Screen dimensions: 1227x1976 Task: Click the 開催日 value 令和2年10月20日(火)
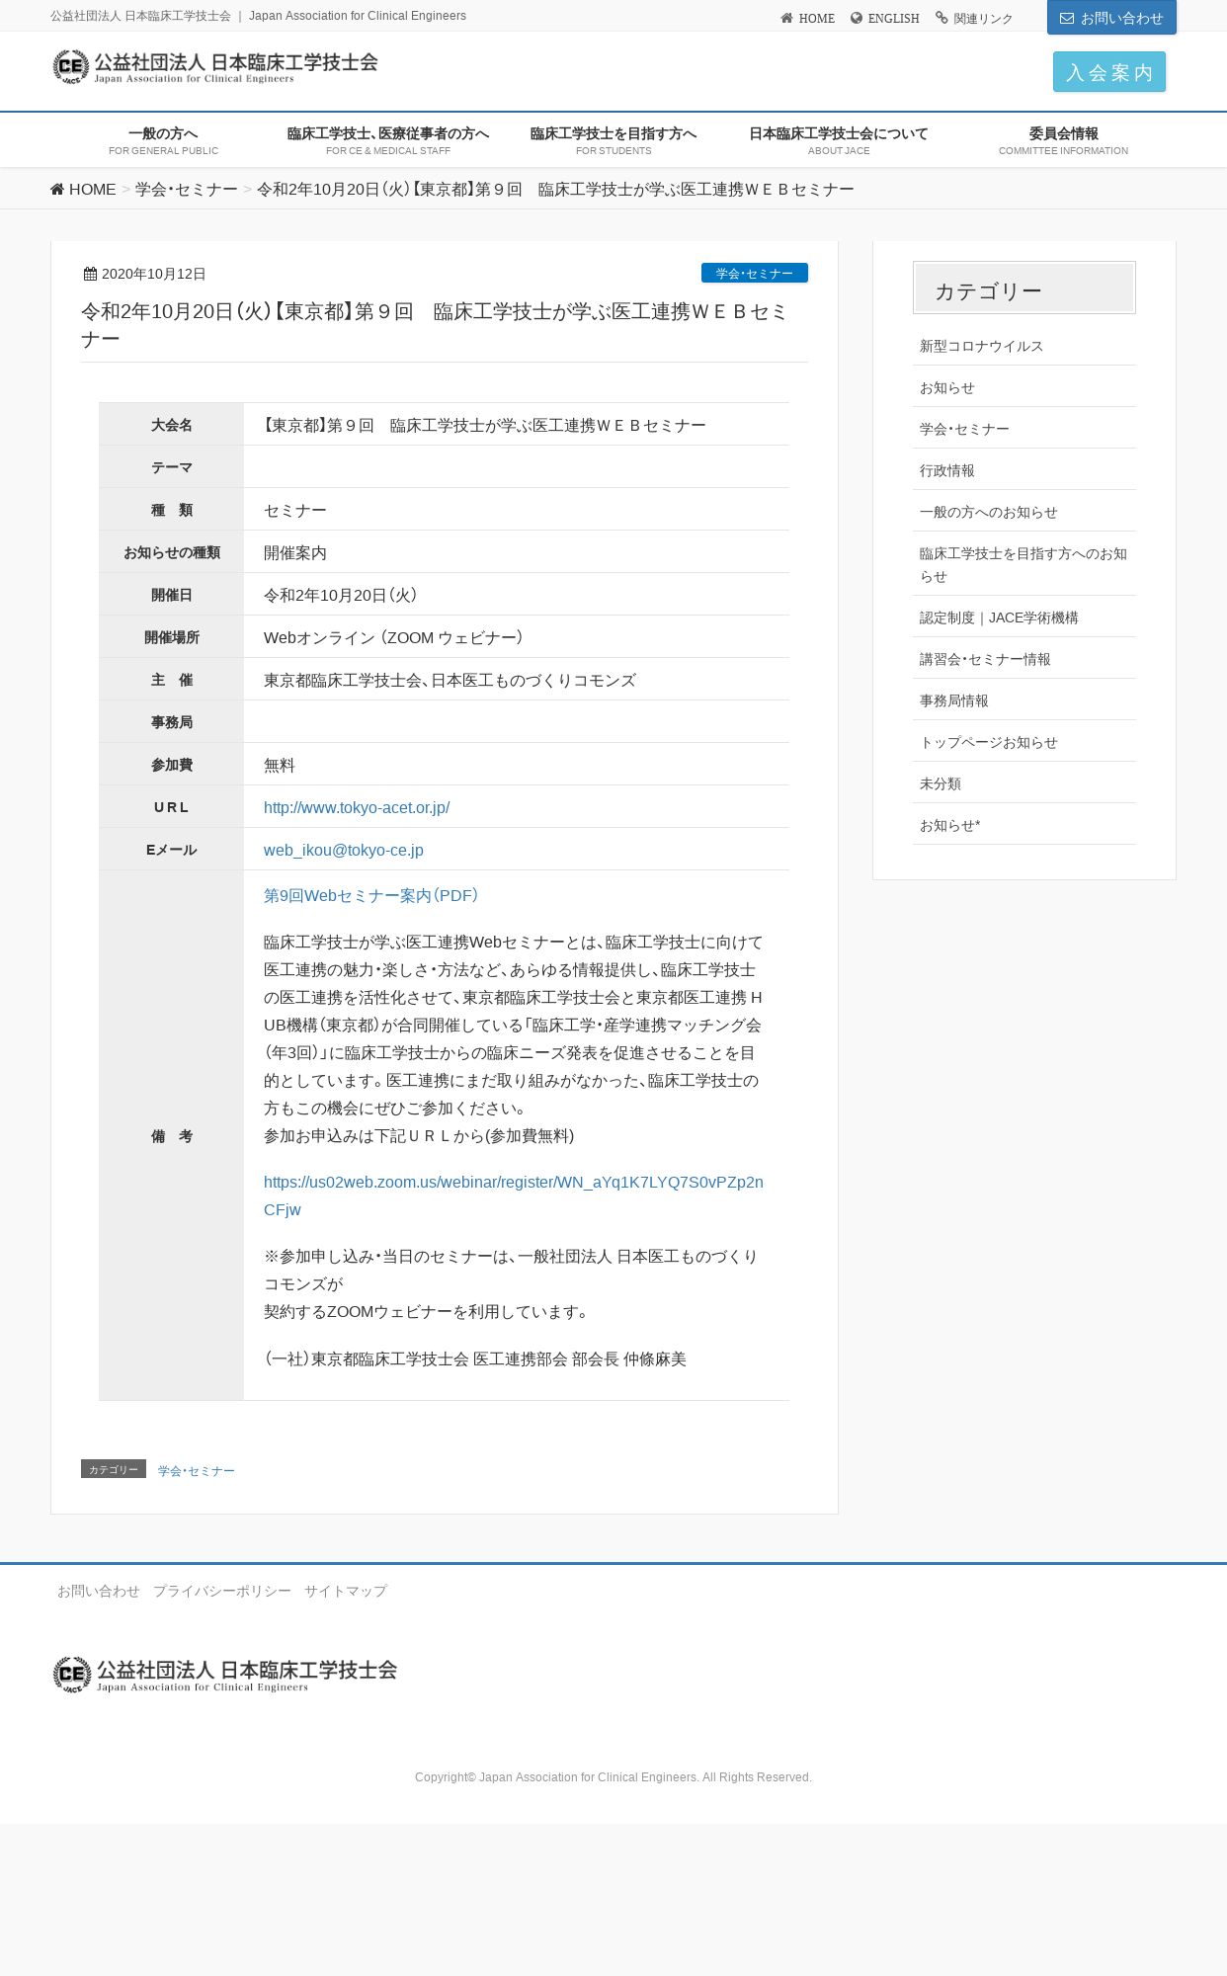pos(341,595)
